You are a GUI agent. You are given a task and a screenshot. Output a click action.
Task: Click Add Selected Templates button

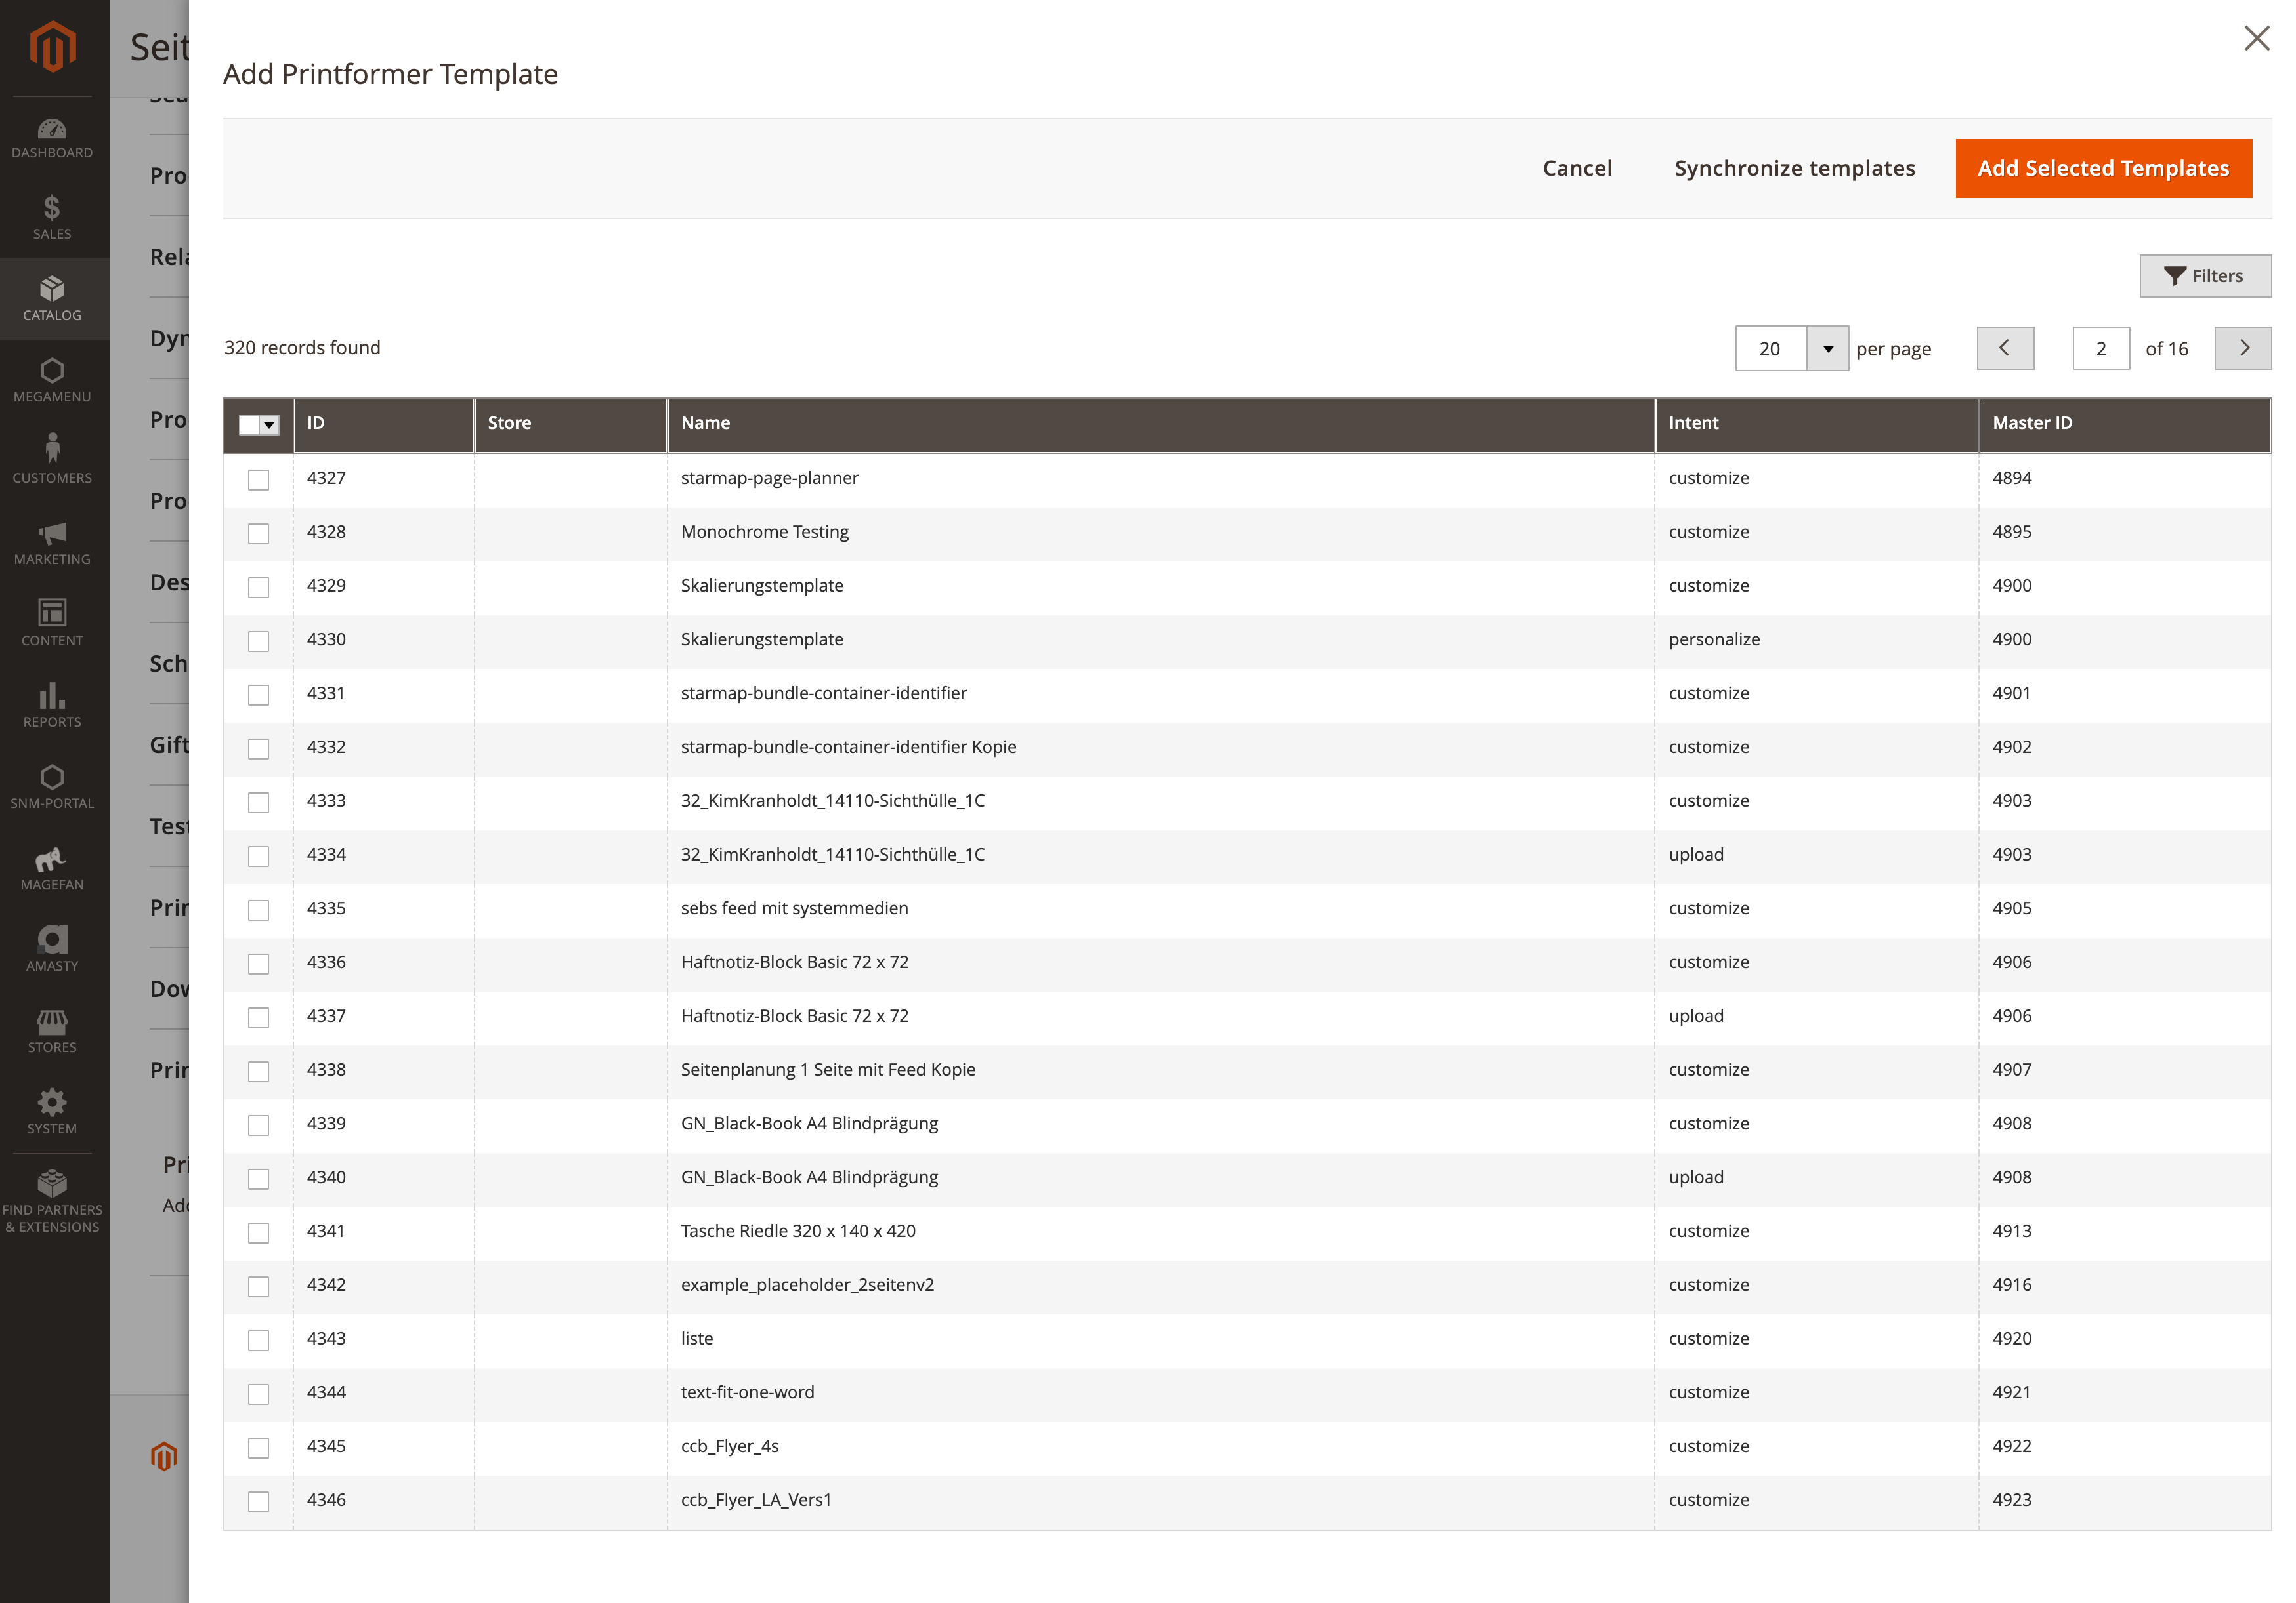tap(2103, 168)
